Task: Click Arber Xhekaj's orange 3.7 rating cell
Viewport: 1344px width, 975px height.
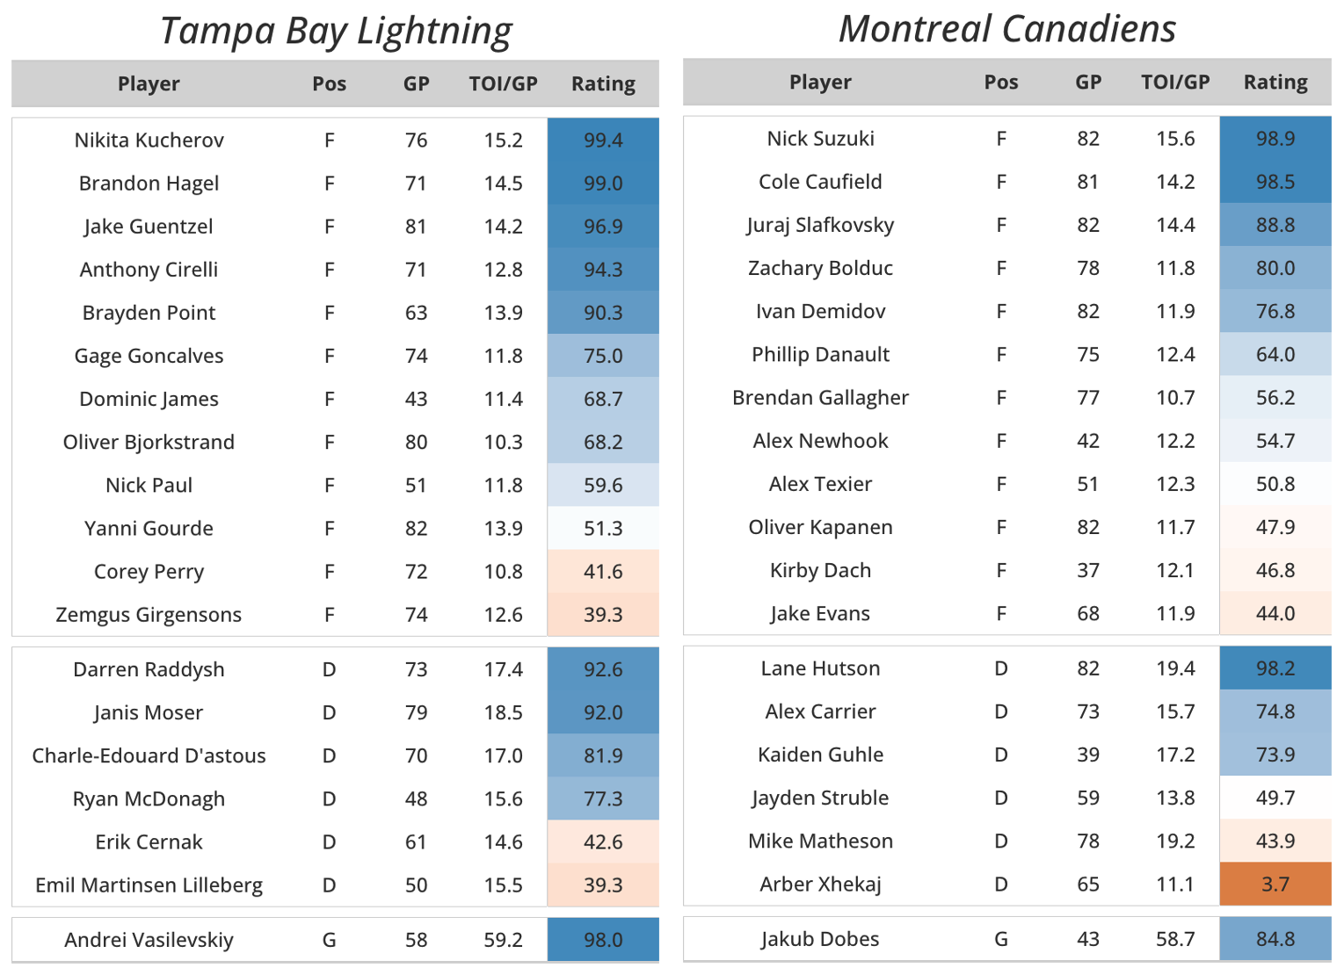Action: point(1275,885)
